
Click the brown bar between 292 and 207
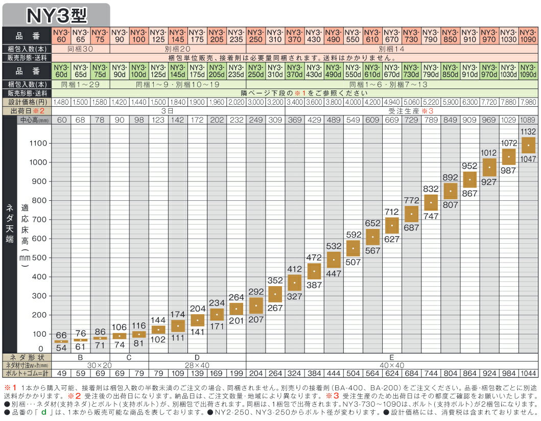[x=255, y=306]
